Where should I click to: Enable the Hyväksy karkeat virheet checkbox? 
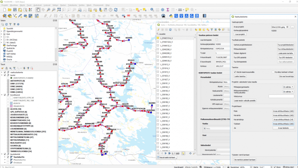coord(272,72)
